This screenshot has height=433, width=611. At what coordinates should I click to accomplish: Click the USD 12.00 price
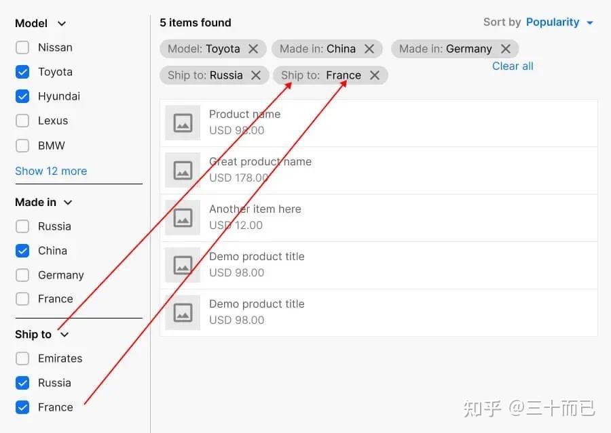(236, 225)
